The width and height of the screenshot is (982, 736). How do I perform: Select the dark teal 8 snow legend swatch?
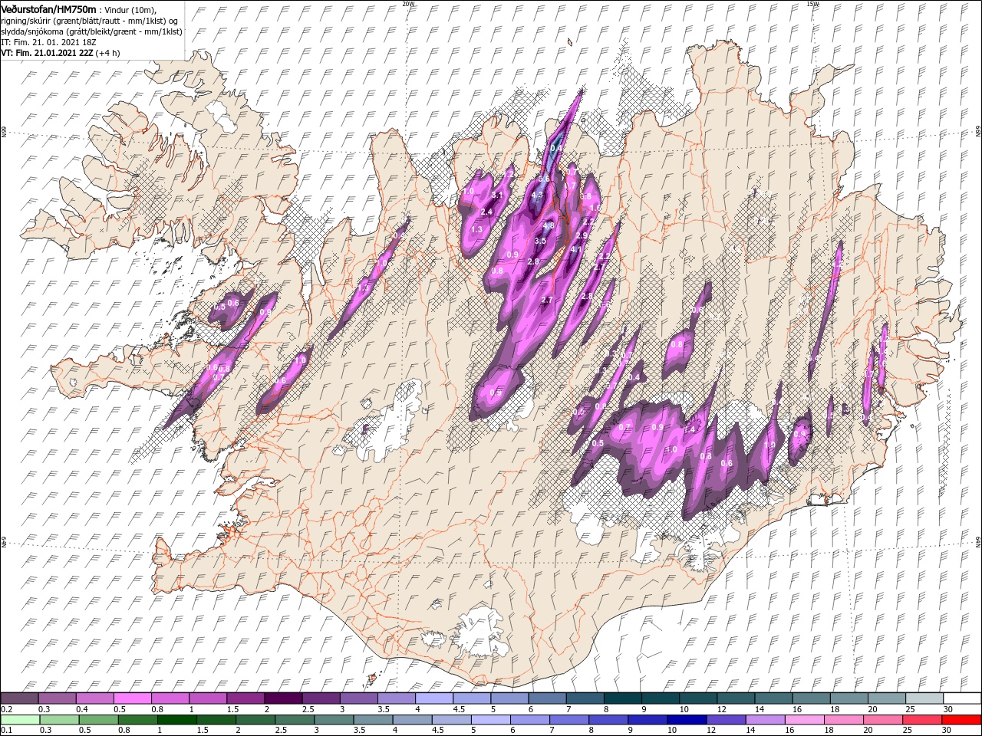[x=622, y=698]
